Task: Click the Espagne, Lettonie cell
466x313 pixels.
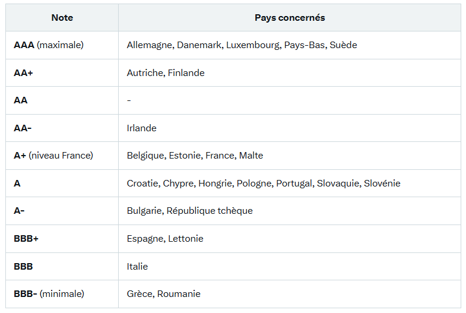Action: 290,239
